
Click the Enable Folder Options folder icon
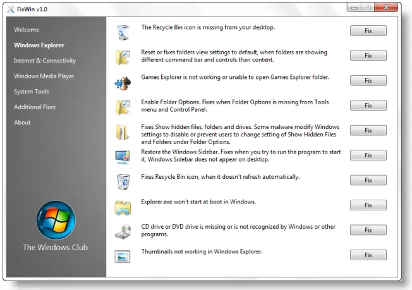point(123,107)
